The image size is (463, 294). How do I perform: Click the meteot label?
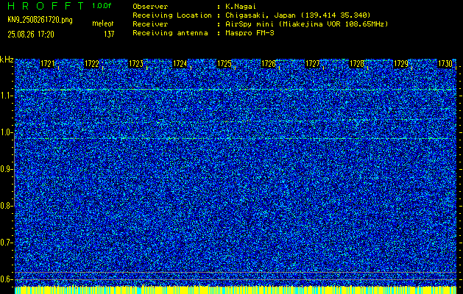tap(103, 24)
